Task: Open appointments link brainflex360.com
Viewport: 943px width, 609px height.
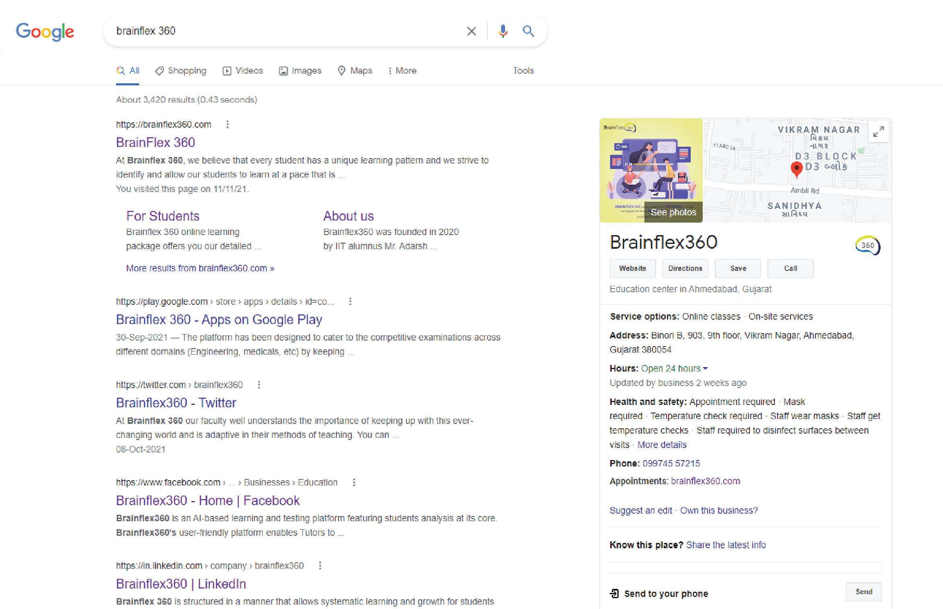Action: 706,481
